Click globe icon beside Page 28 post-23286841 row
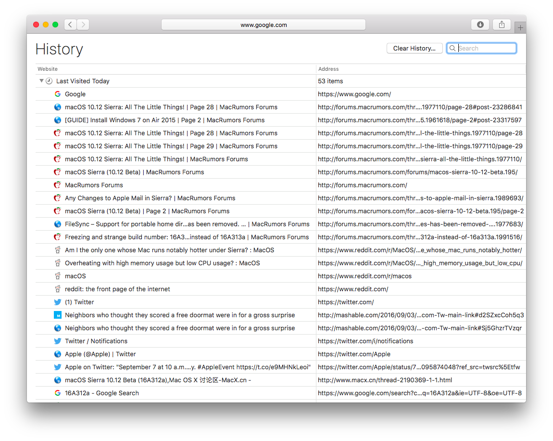The height and width of the screenshot is (441, 553). coord(58,107)
